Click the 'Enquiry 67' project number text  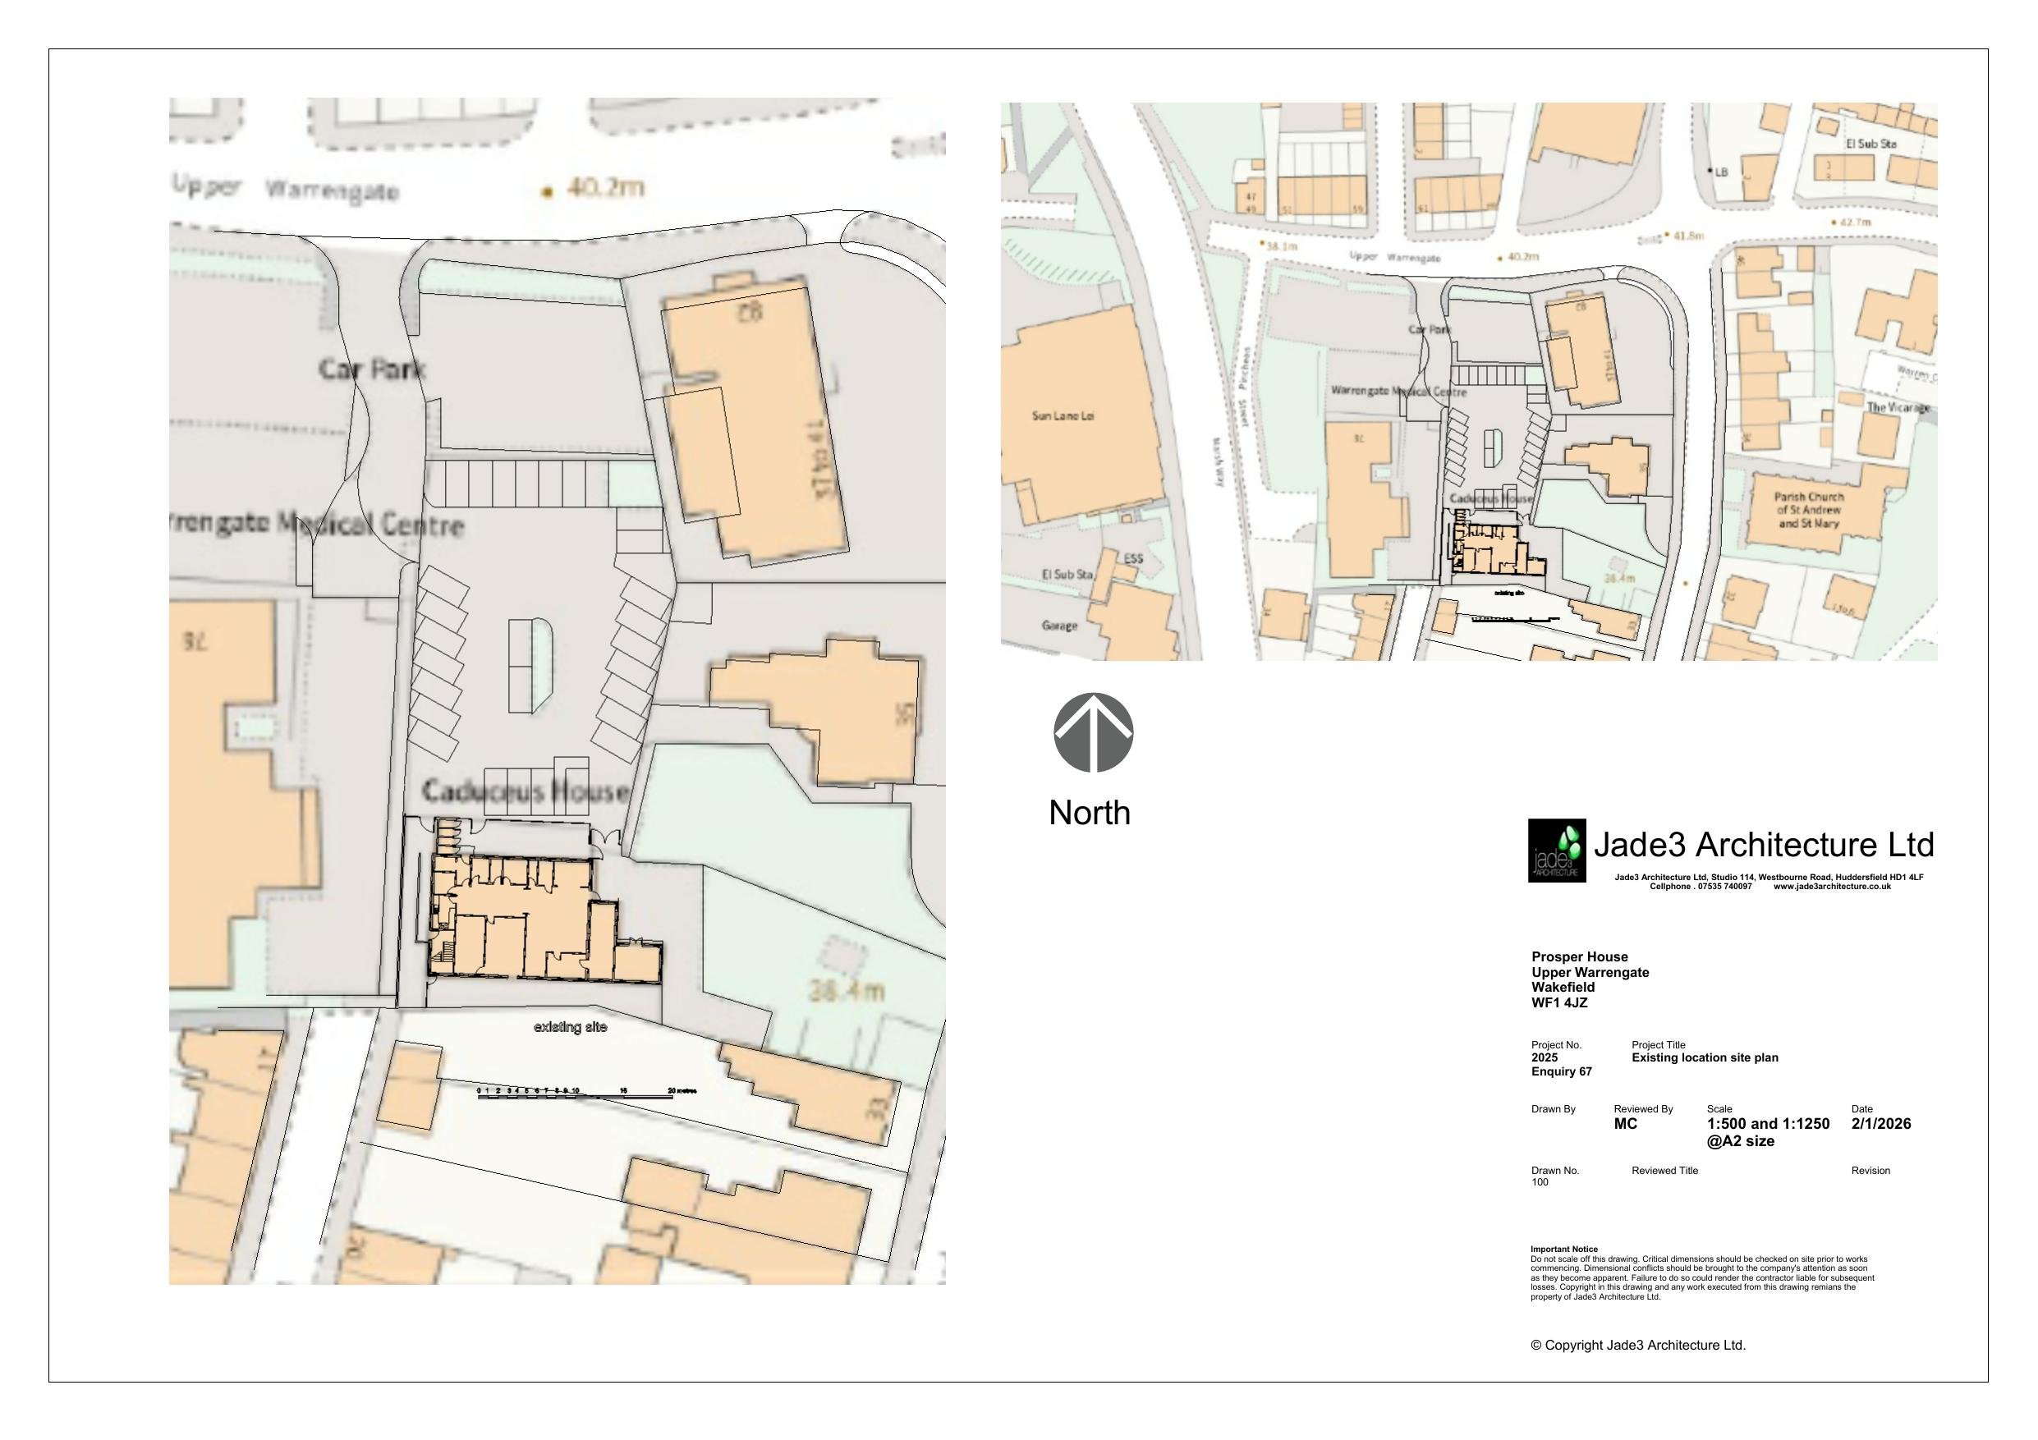click(x=1561, y=1072)
